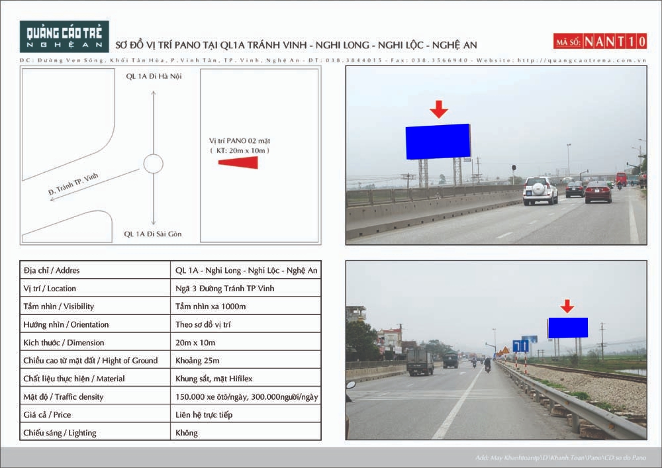
Task: Click the 'QL 1A Đi Hà Nội' label
Action: point(154,76)
